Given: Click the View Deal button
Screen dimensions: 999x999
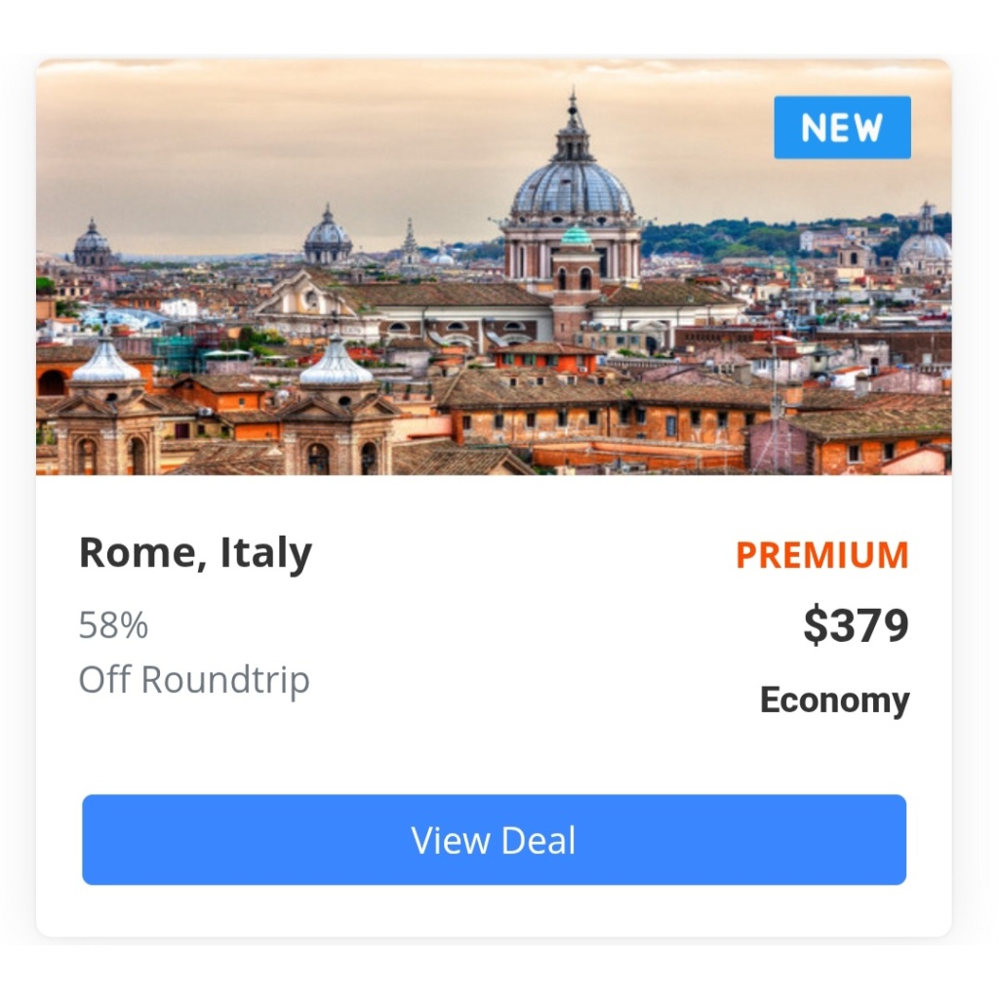Looking at the screenshot, I should (494, 839).
